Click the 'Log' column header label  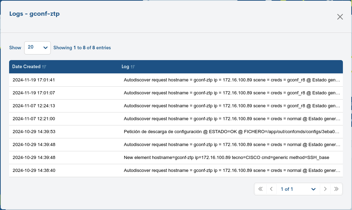(x=125, y=66)
